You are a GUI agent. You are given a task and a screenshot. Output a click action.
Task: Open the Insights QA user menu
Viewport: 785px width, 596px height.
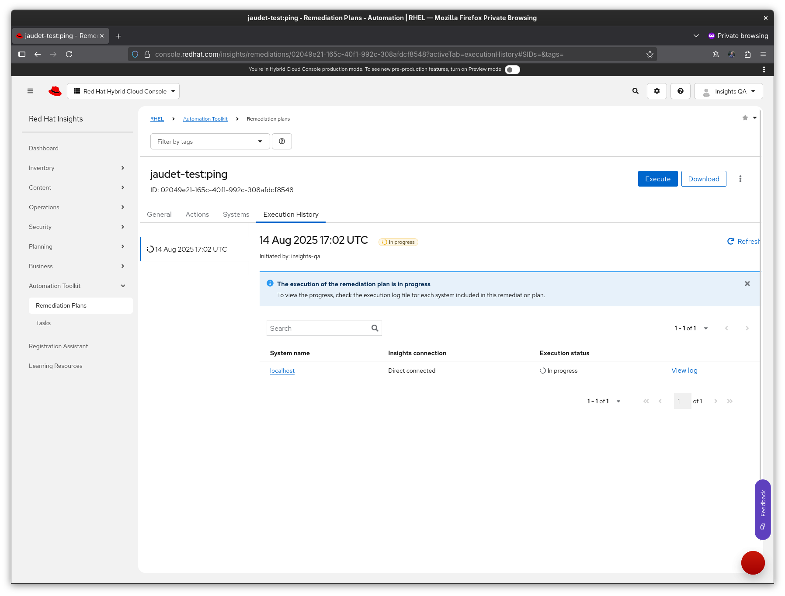click(x=728, y=91)
